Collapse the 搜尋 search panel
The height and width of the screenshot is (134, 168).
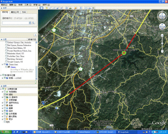click(2, 8)
